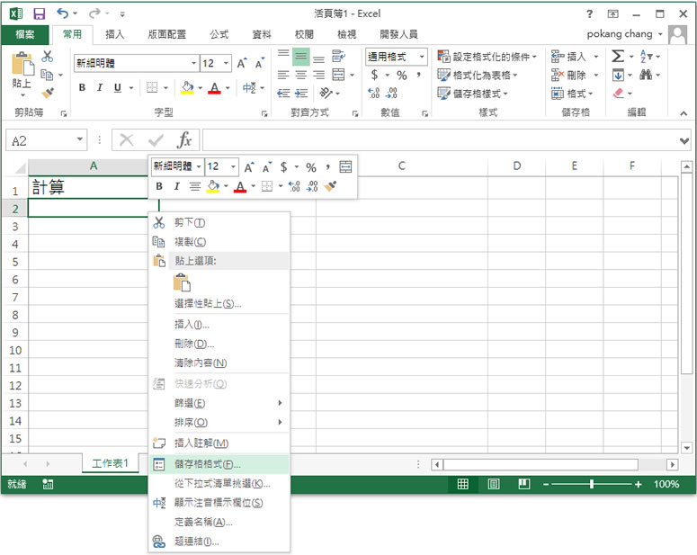The height and width of the screenshot is (555, 697).
Task: Open Find & Select binoculars
Action: [x=646, y=75]
